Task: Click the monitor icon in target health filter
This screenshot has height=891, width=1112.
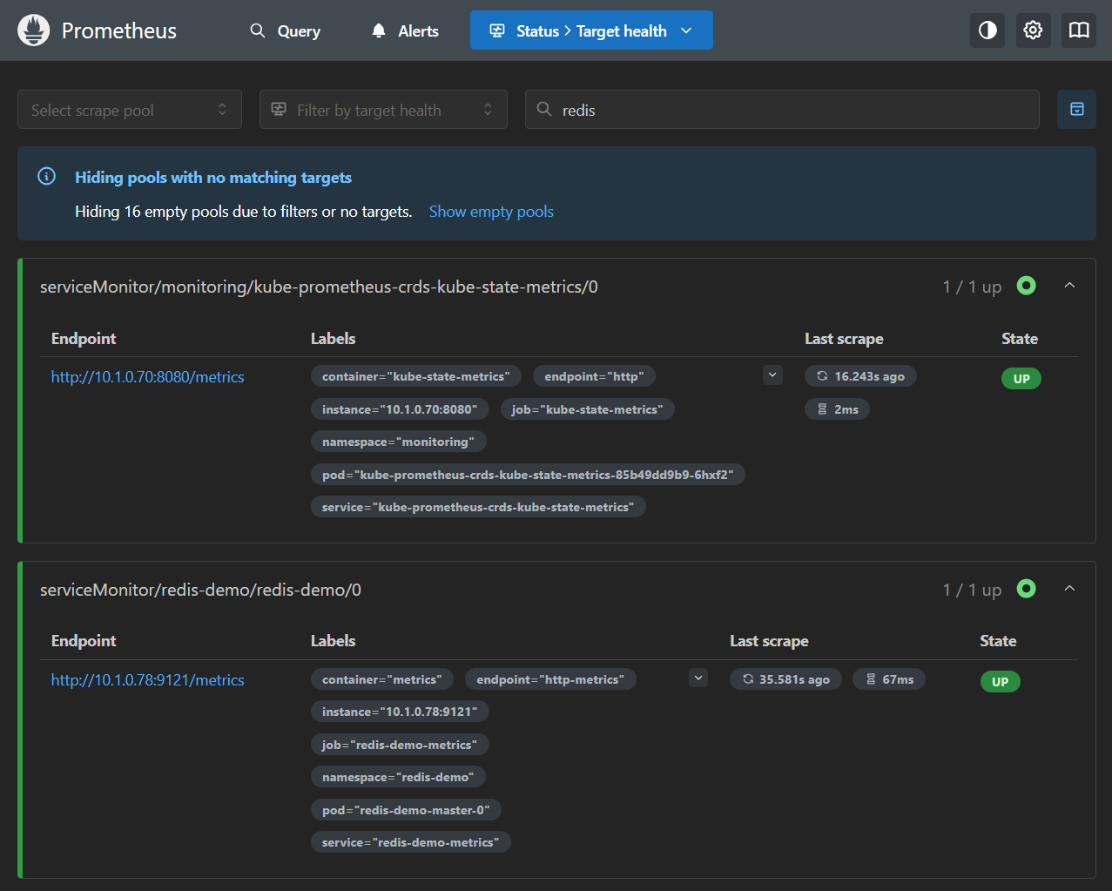Action: pyautogui.click(x=279, y=110)
